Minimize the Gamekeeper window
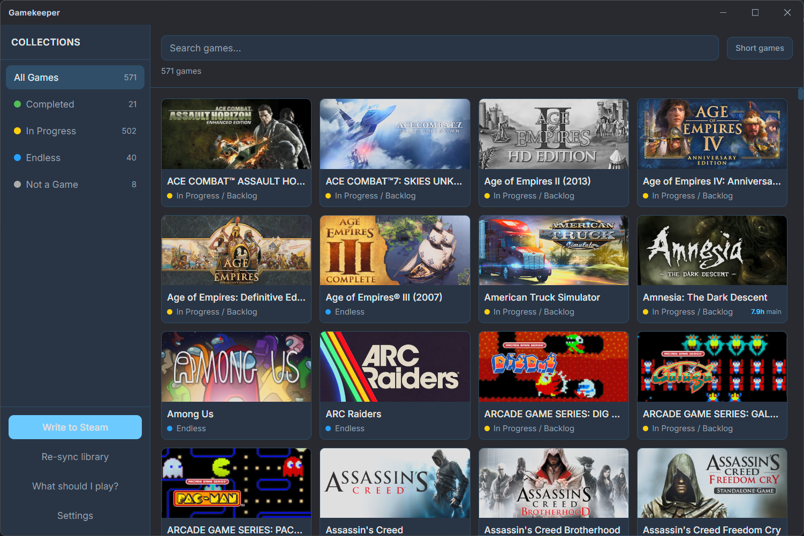 pos(723,12)
